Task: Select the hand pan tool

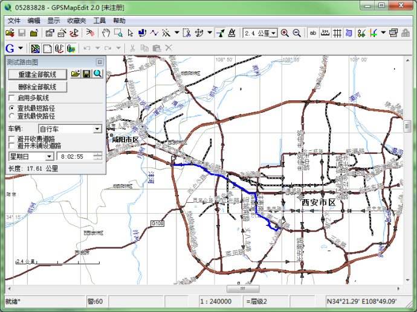Action: pos(105,33)
